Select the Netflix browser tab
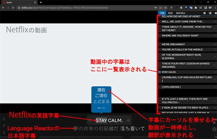 [19, 2]
